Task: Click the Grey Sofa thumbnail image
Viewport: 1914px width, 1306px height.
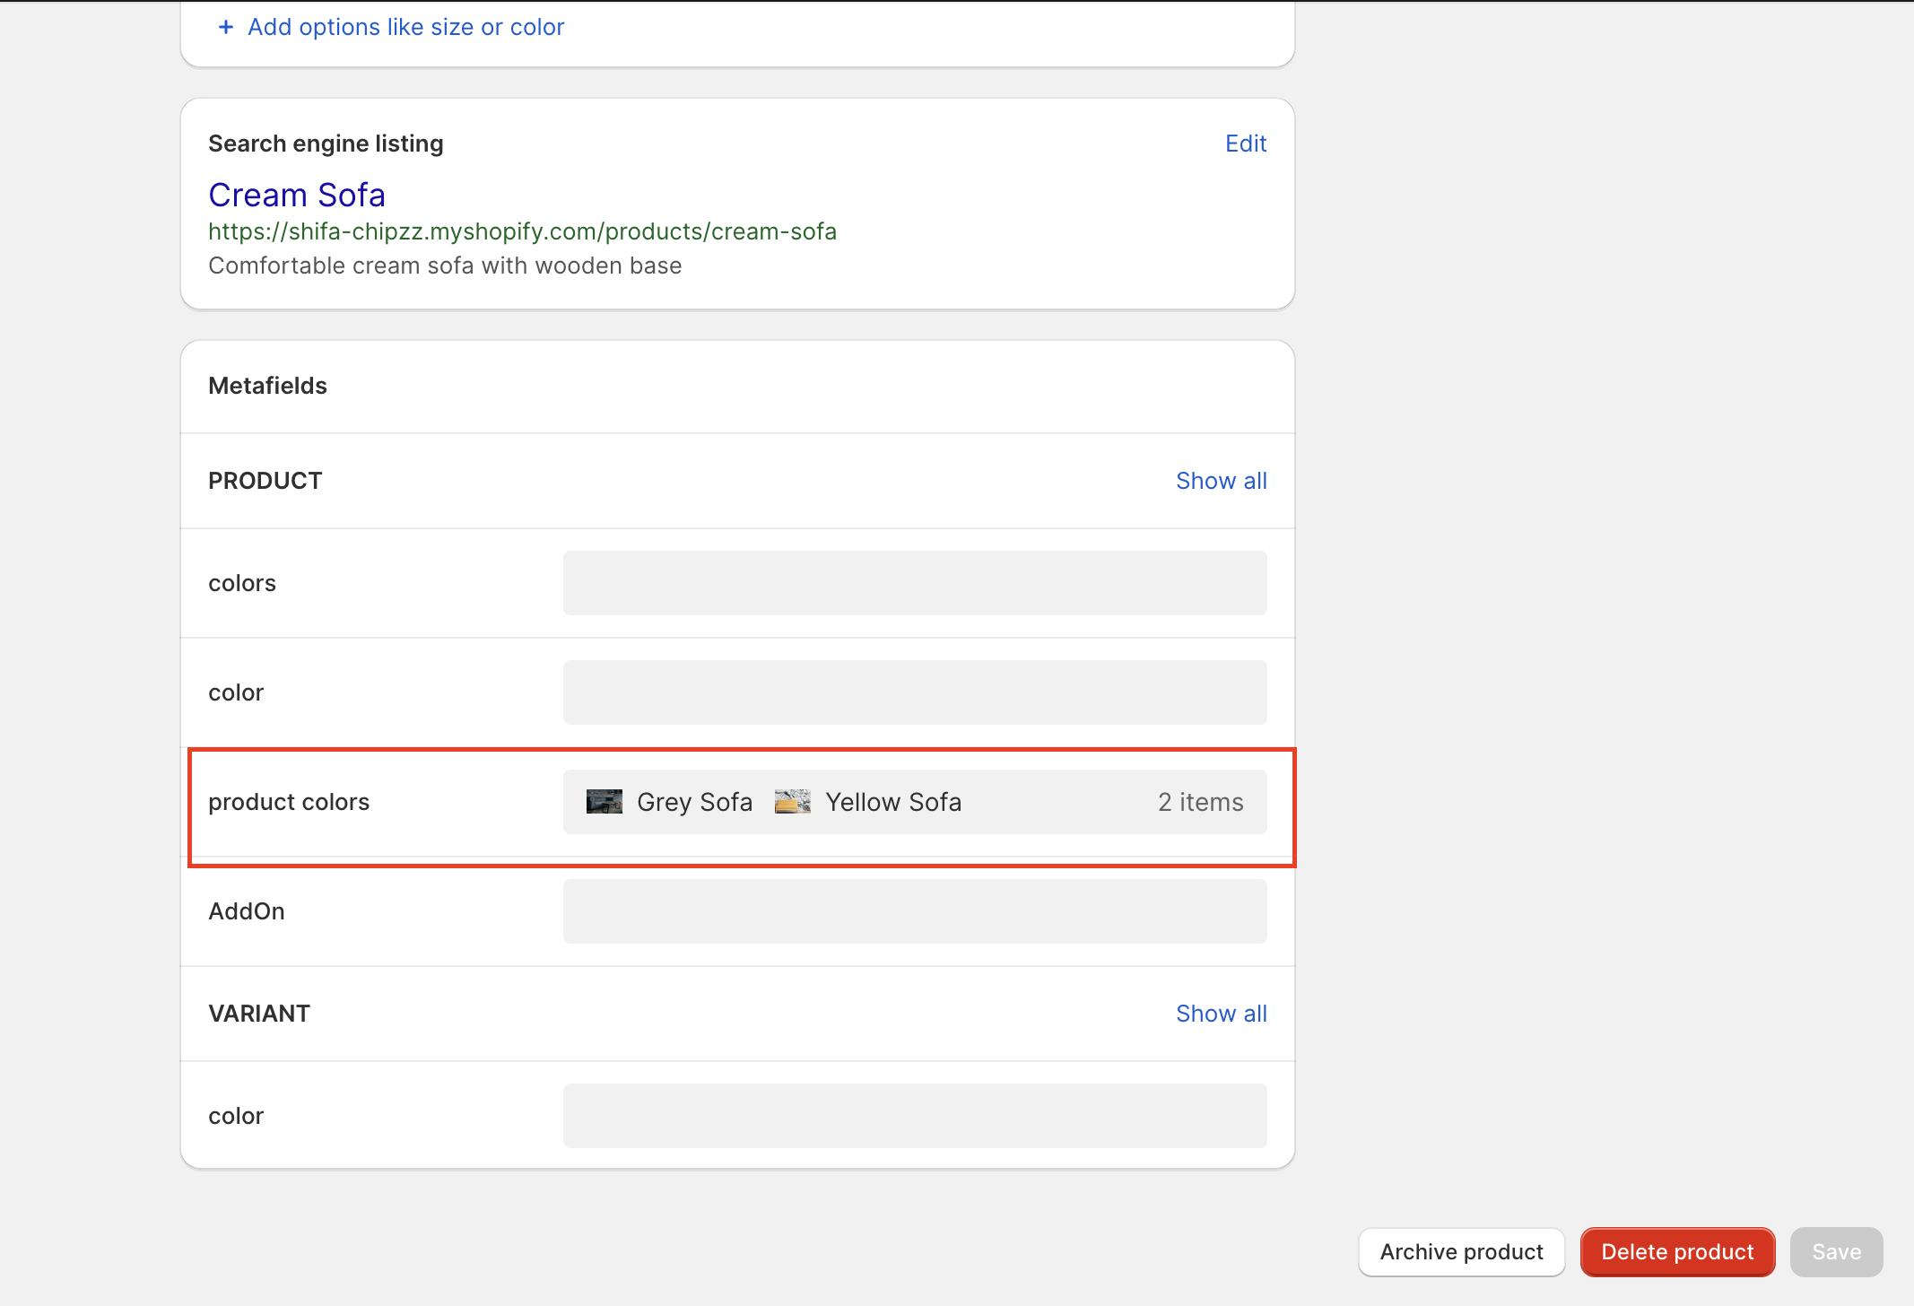Action: pos(604,801)
